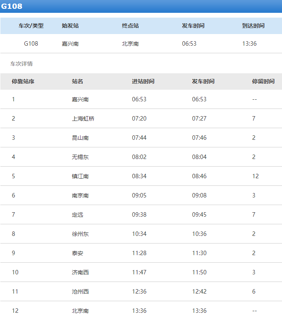Click arrival time 11:47 for 济南西

[139, 272]
